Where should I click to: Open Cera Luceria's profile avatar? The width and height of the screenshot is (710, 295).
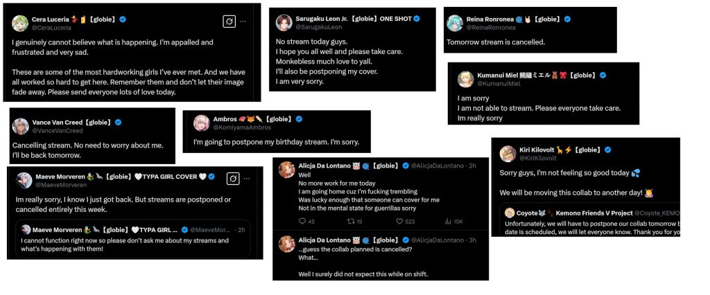click(20, 24)
